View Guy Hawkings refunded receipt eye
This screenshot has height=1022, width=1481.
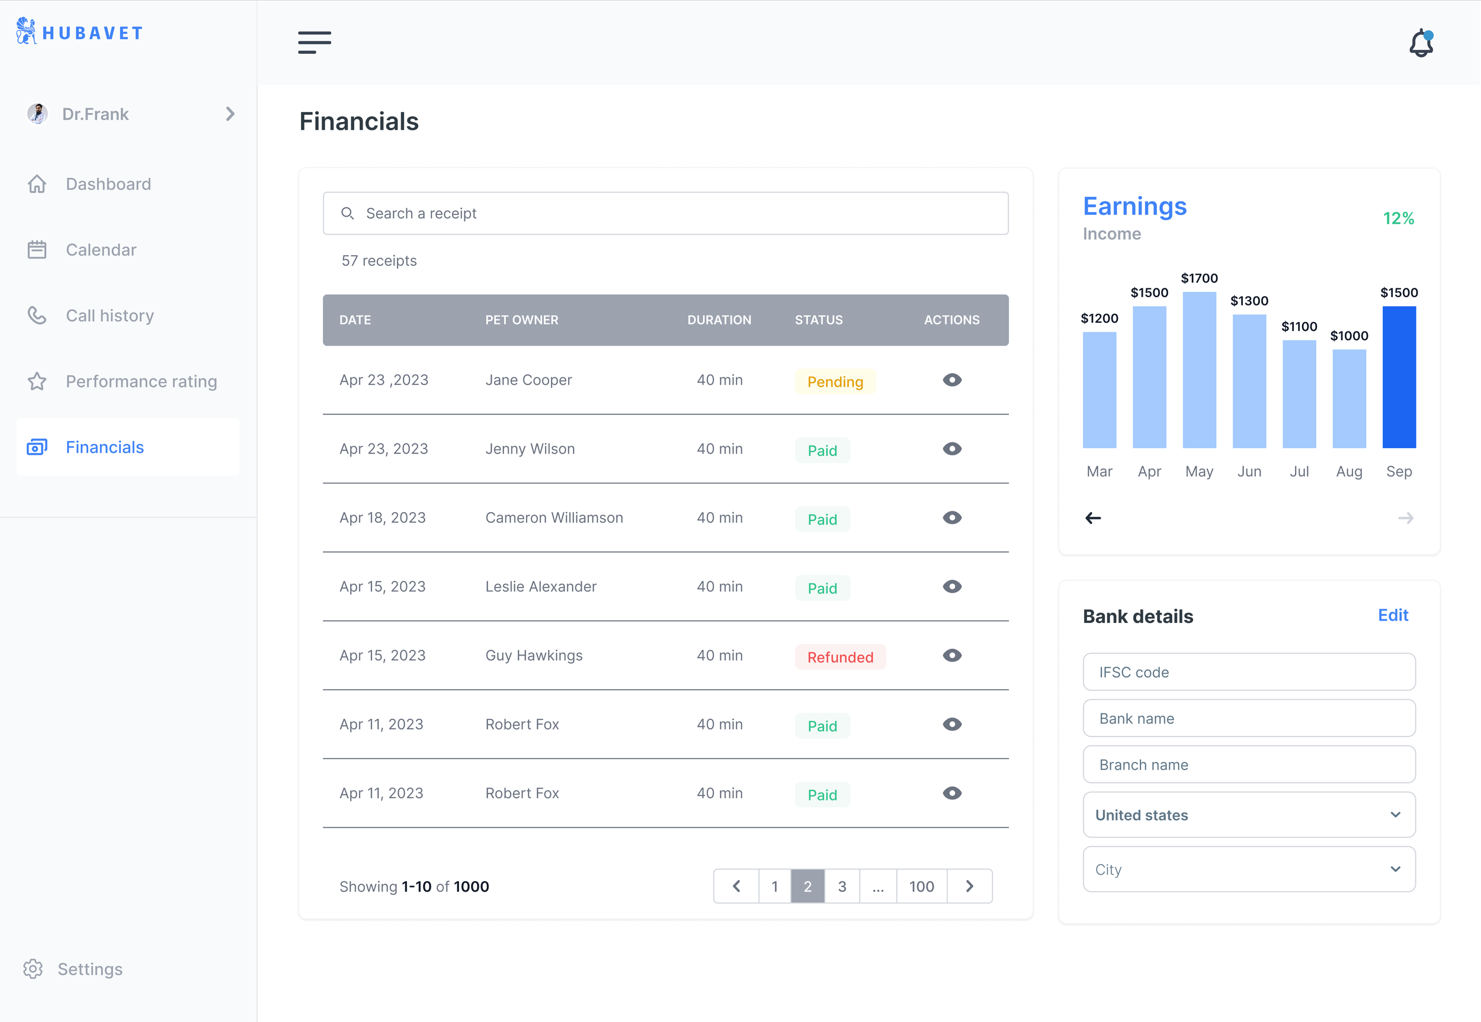pyautogui.click(x=952, y=655)
